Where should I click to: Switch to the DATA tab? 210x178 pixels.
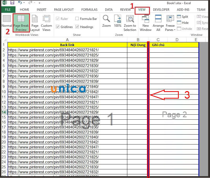(x=109, y=10)
